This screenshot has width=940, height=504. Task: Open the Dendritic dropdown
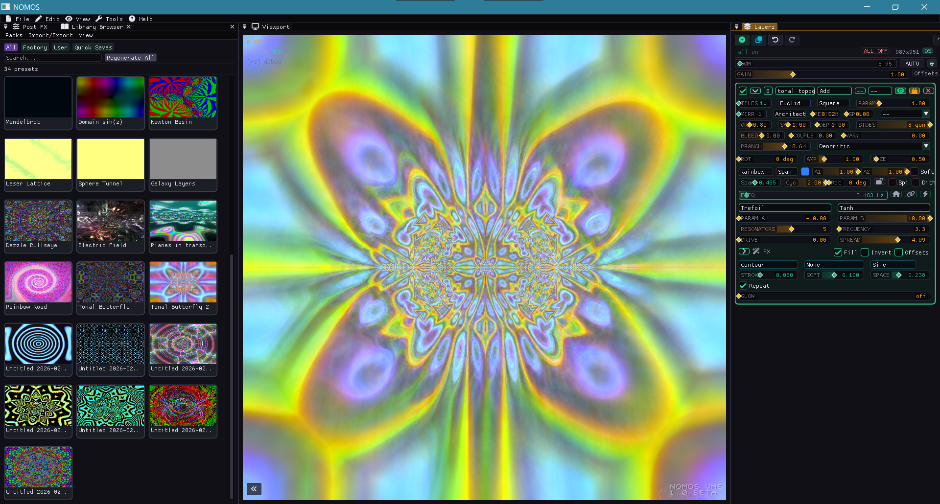tap(873, 146)
